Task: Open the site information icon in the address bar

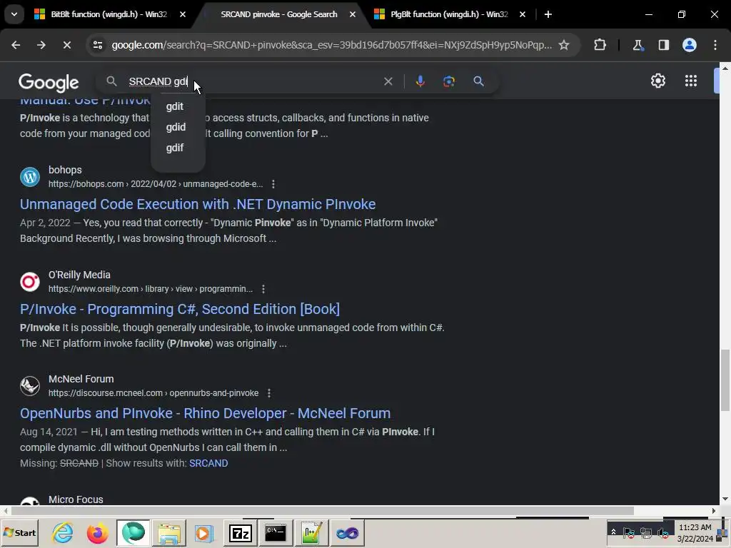Action: click(97, 45)
